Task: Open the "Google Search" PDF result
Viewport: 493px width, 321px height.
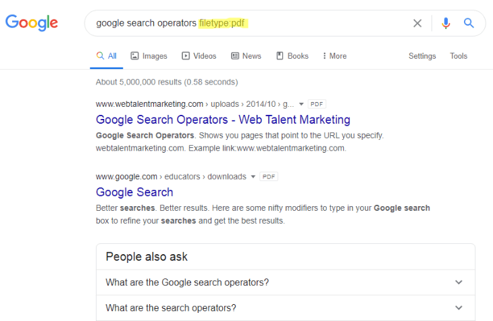Action: (134, 192)
